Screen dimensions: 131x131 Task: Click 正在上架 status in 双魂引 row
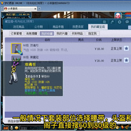click(116, 48)
